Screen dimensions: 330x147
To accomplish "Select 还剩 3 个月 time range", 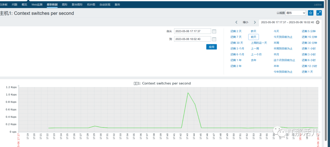I will [237, 48].
